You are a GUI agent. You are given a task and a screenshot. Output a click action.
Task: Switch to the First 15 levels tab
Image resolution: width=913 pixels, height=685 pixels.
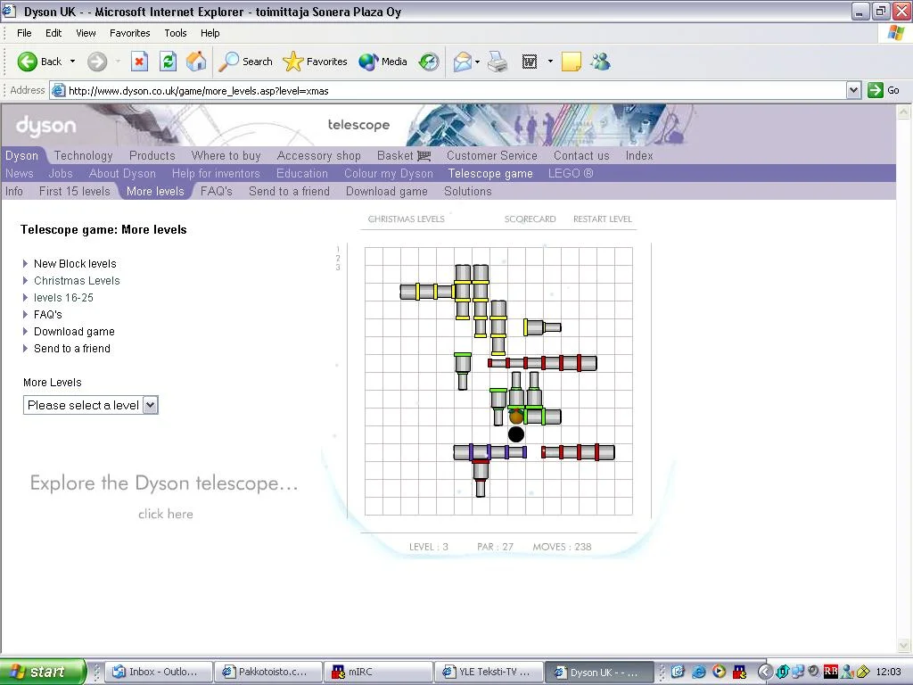75,191
